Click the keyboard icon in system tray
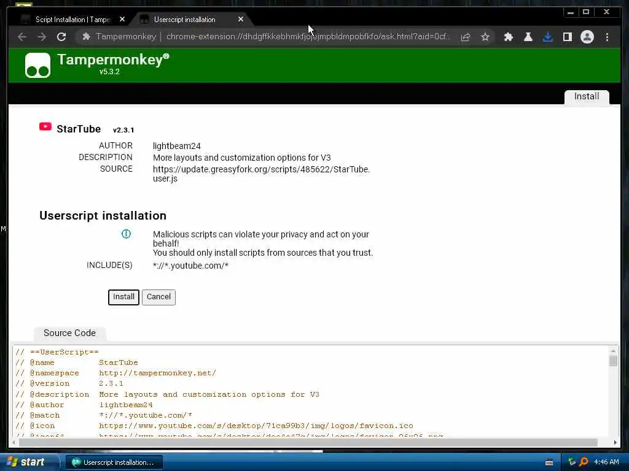 tap(549, 462)
